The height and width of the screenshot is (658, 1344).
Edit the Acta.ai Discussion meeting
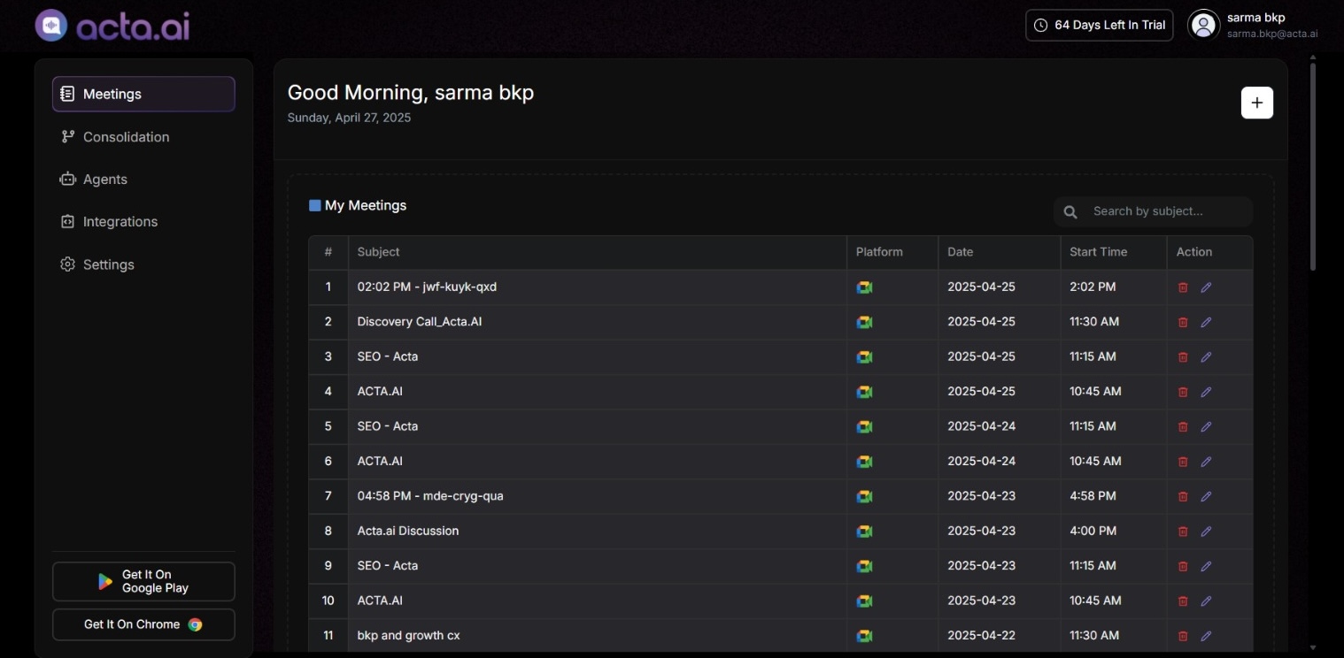pos(1206,532)
